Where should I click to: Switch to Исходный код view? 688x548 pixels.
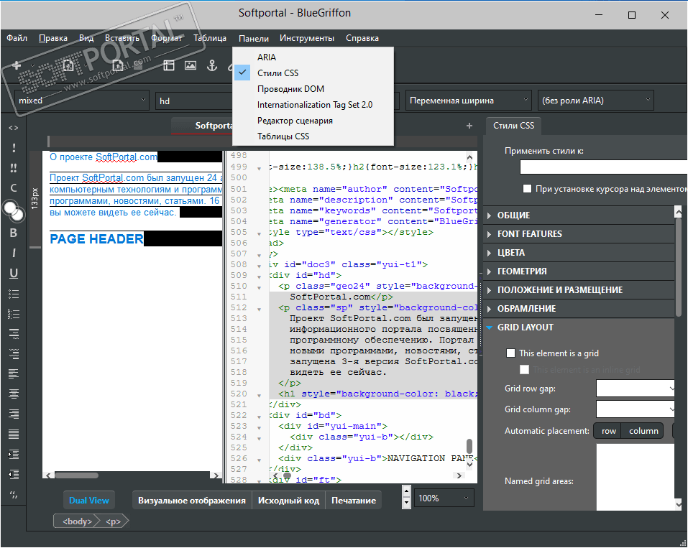click(x=288, y=501)
